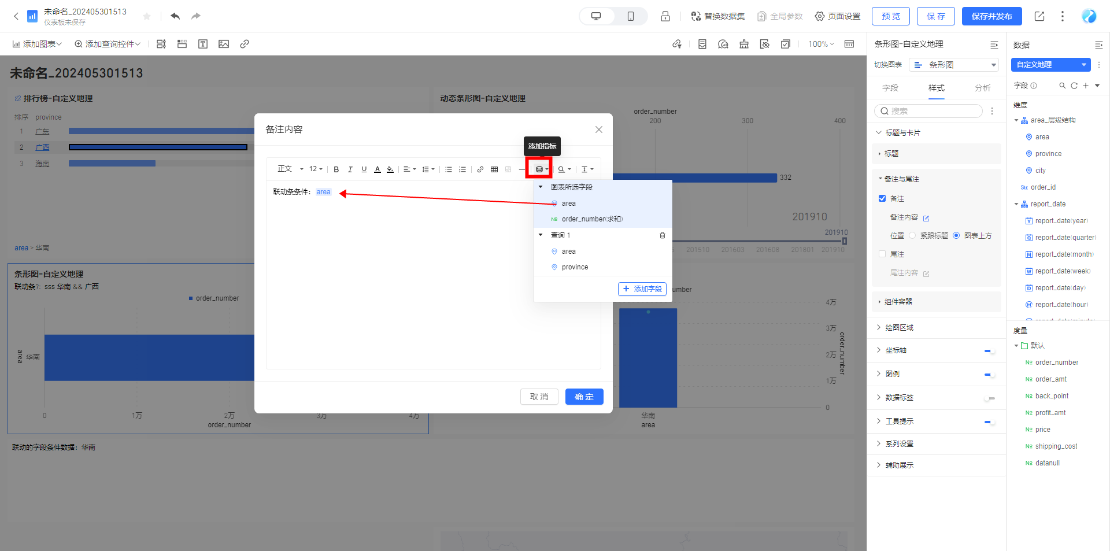Switch to the 分析 tab
1110x551 pixels.
(982, 88)
